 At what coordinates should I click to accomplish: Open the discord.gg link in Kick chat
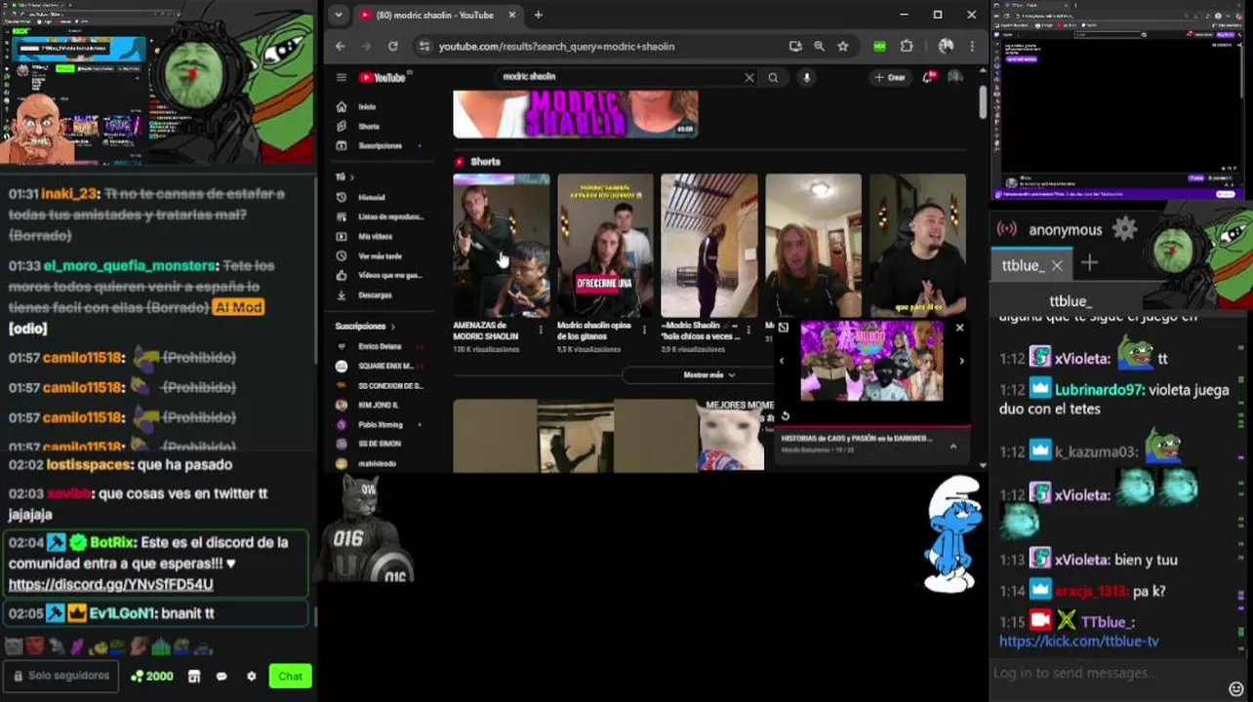coord(110,584)
